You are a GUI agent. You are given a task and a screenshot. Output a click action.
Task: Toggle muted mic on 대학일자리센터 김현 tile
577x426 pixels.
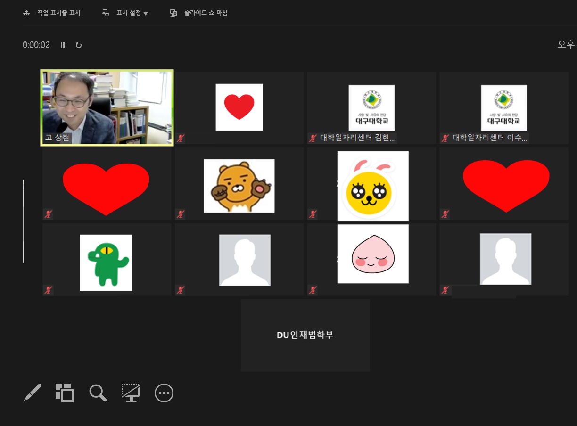pos(313,138)
